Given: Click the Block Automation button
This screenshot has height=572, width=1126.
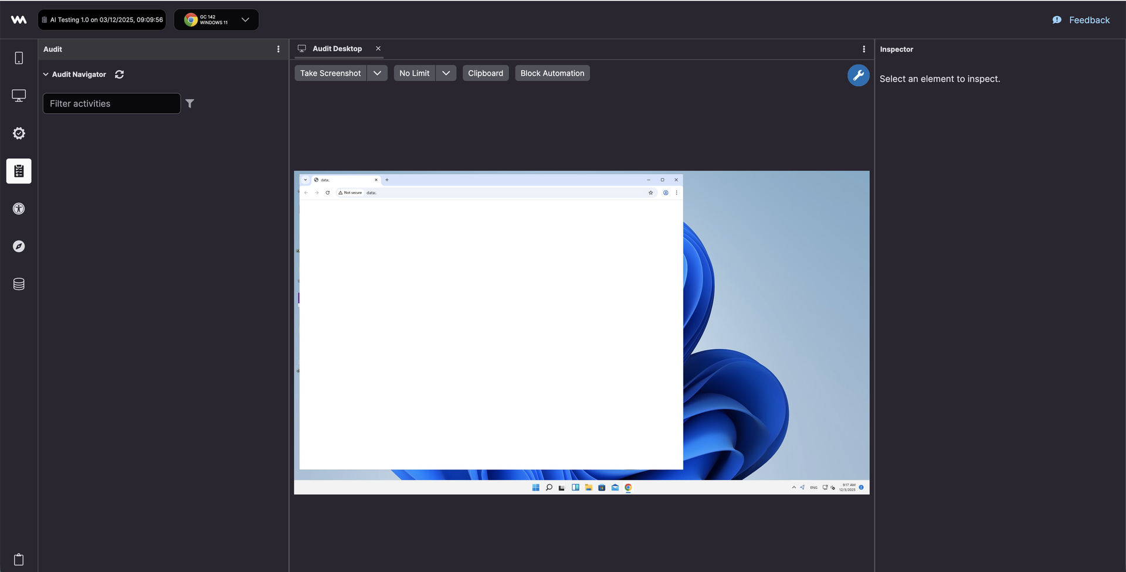Looking at the screenshot, I should [552, 73].
